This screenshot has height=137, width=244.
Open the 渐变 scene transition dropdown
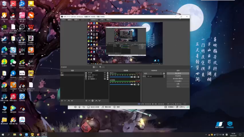click(x=153, y=73)
